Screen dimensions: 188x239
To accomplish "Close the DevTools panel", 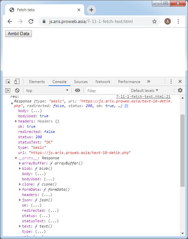I will [180, 81].
